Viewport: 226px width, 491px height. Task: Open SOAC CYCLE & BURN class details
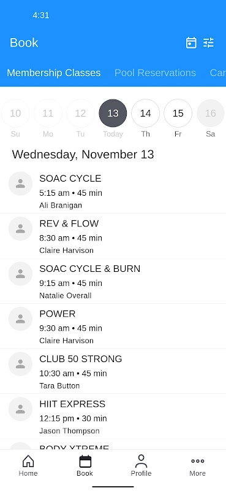point(113,281)
